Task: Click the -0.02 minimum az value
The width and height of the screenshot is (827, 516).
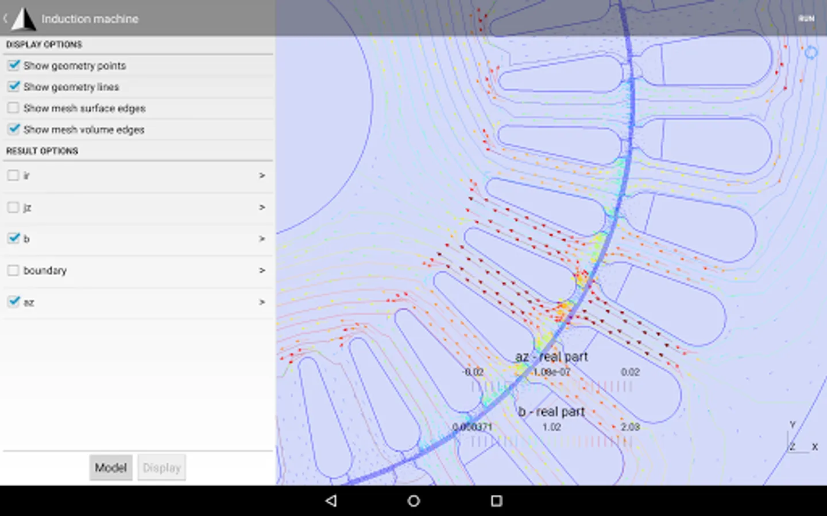Action: coord(473,372)
